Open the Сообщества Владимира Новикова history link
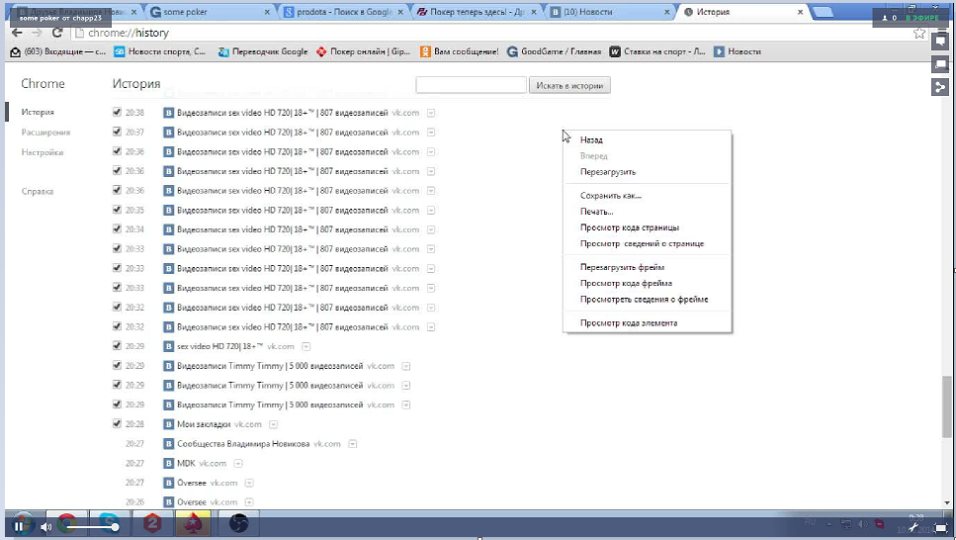The image size is (956, 540). (243, 444)
